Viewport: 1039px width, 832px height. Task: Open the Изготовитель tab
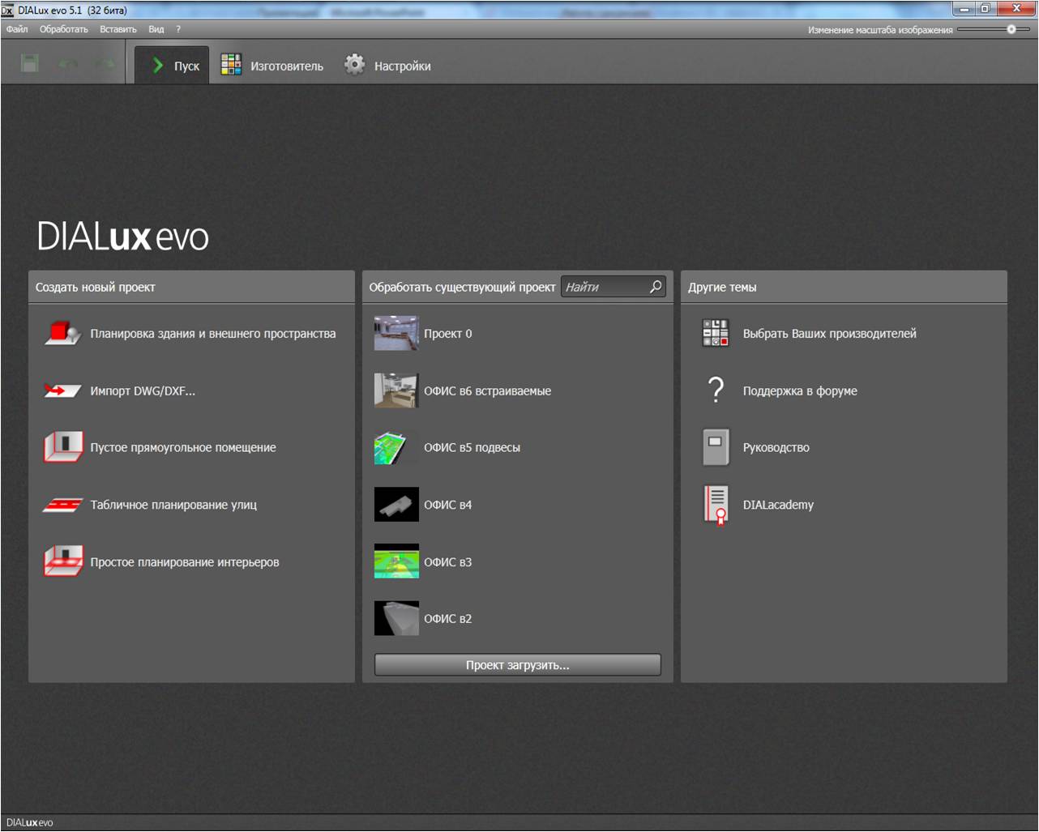click(272, 66)
